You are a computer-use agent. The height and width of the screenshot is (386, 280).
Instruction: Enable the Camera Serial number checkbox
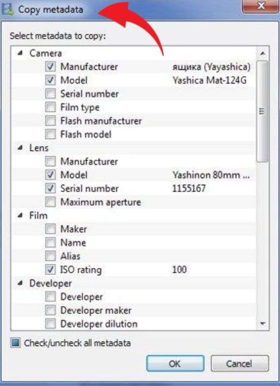click(50, 93)
